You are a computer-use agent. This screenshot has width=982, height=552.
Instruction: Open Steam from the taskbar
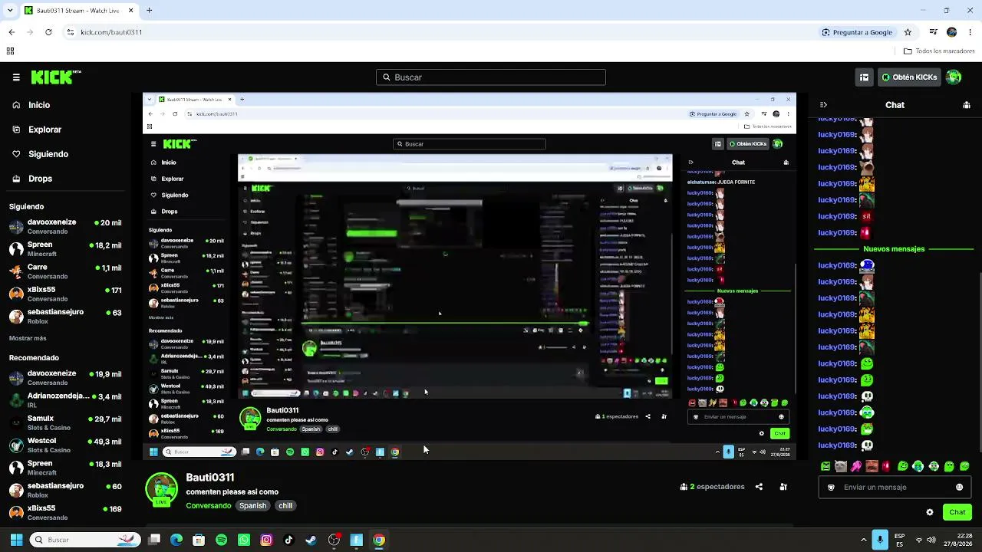311,540
